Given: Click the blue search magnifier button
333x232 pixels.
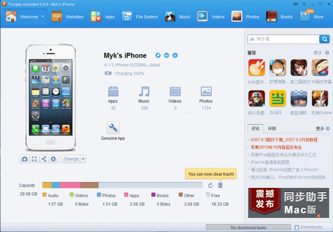Looking at the screenshot, I should pos(324,39).
